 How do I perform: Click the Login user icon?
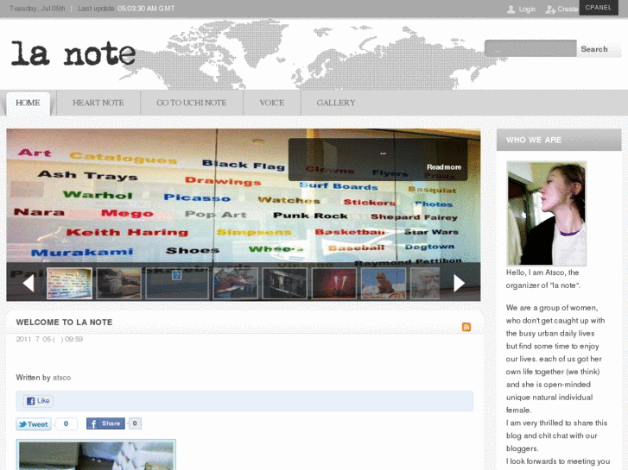coord(511,9)
